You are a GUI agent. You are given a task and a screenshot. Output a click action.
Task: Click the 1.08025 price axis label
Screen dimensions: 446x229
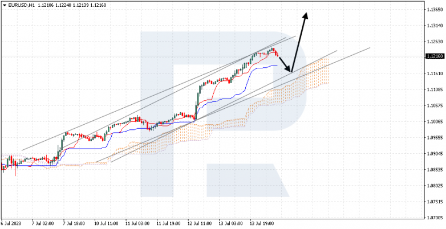pos(435,186)
